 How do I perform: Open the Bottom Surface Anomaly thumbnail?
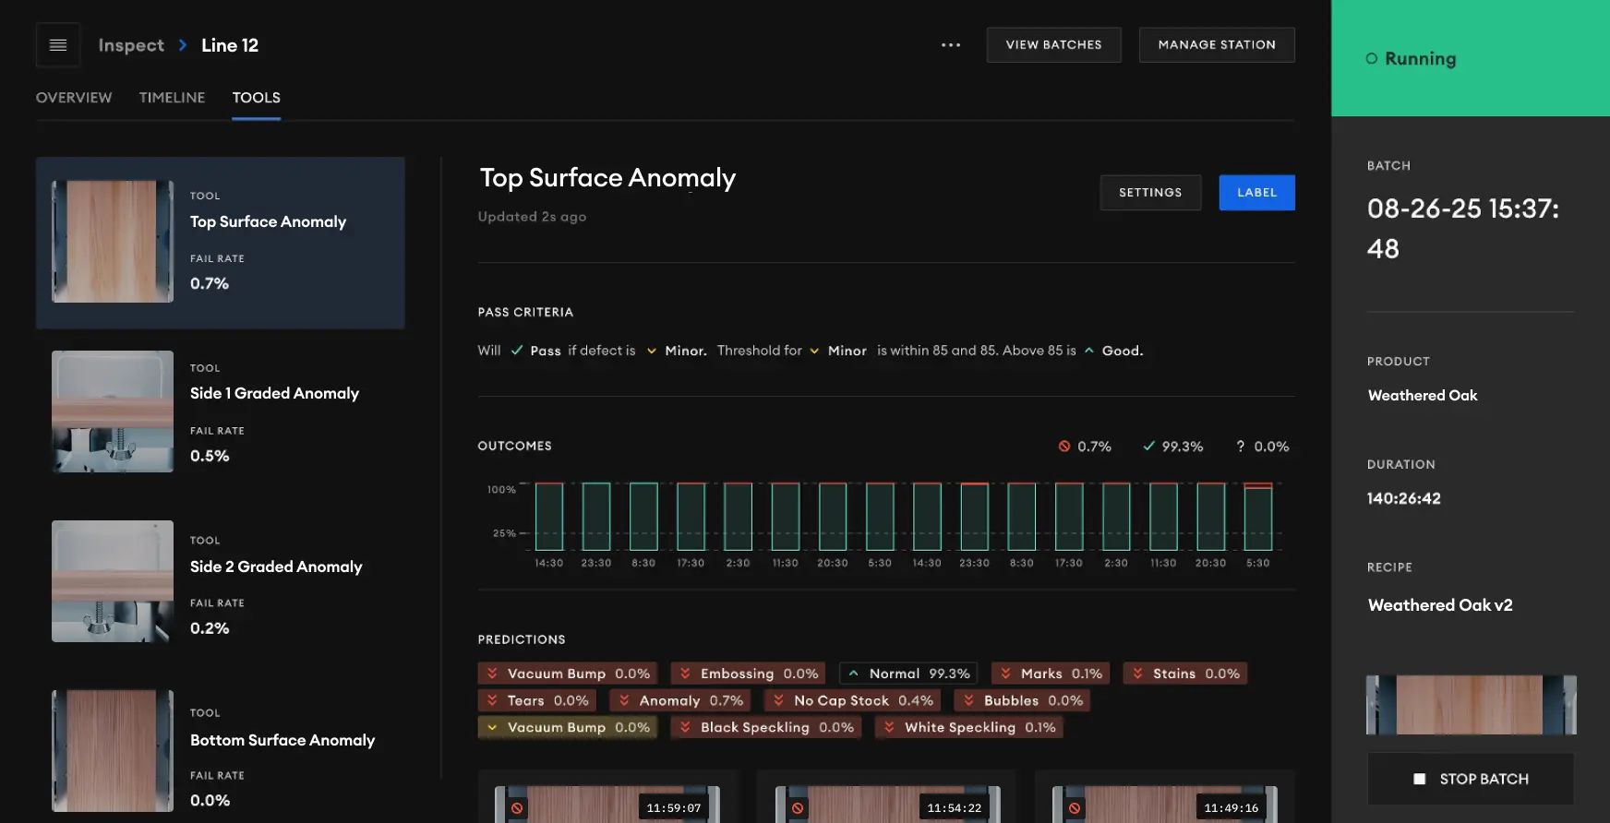(x=113, y=751)
